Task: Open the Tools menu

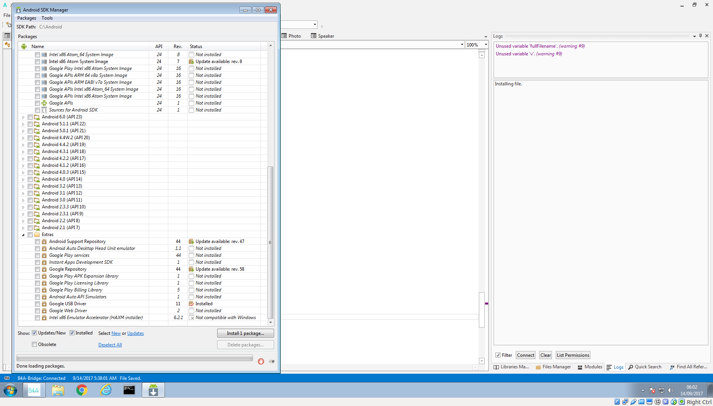Action: click(x=47, y=18)
